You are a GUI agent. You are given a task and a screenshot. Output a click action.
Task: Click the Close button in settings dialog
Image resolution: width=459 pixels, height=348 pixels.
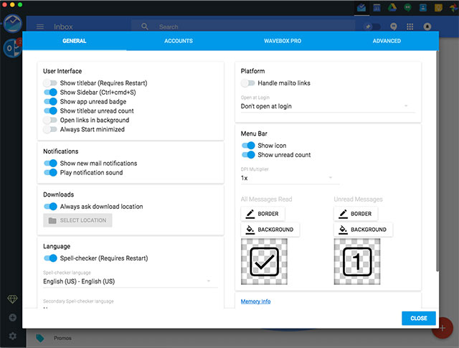point(419,318)
